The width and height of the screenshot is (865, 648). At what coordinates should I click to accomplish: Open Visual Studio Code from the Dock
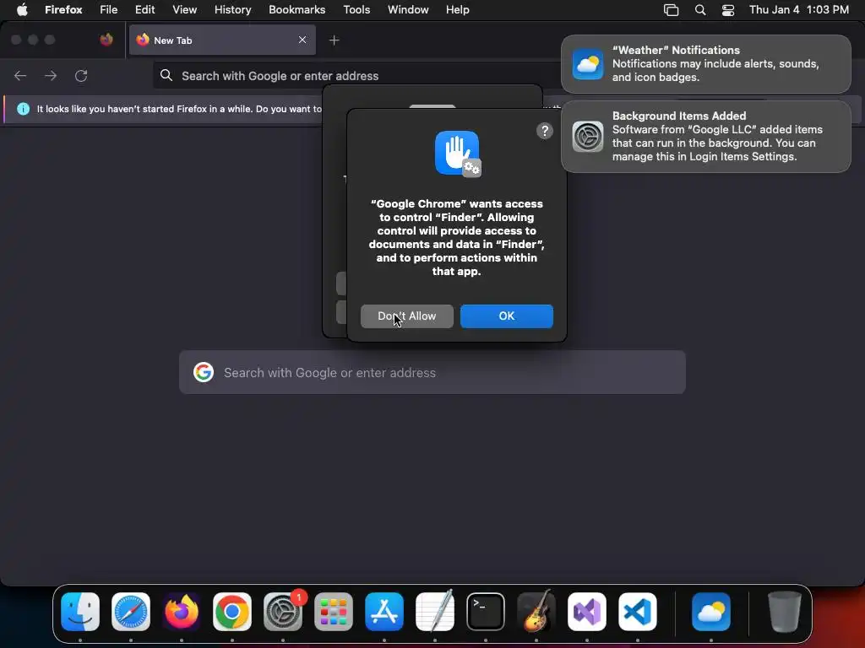point(638,612)
